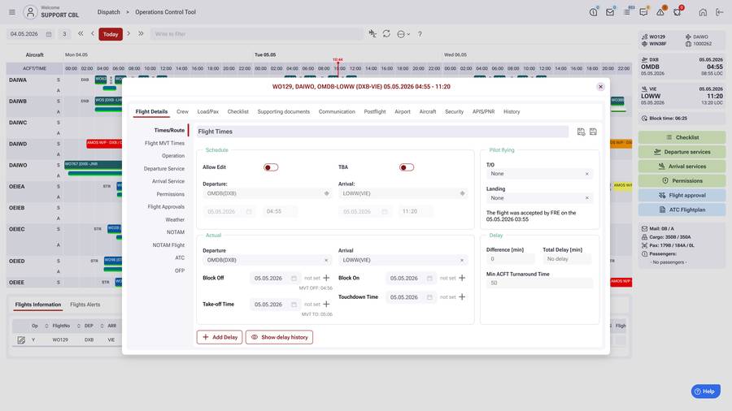The width and height of the screenshot is (732, 411).
Task: Click the logout icon in header
Action: (720, 12)
